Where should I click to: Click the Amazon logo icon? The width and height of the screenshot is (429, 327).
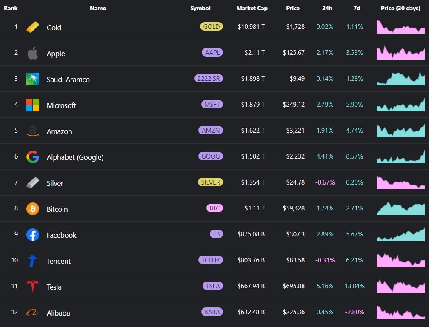coord(33,131)
